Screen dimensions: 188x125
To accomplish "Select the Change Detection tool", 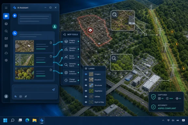I will coord(71,80).
